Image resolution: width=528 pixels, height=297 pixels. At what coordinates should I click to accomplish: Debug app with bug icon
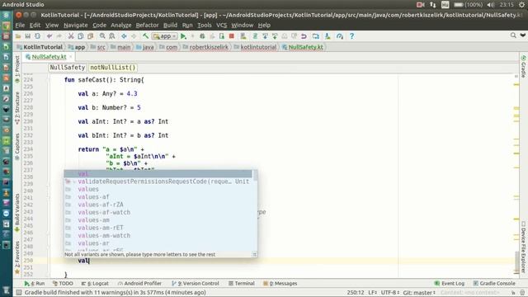(202, 36)
